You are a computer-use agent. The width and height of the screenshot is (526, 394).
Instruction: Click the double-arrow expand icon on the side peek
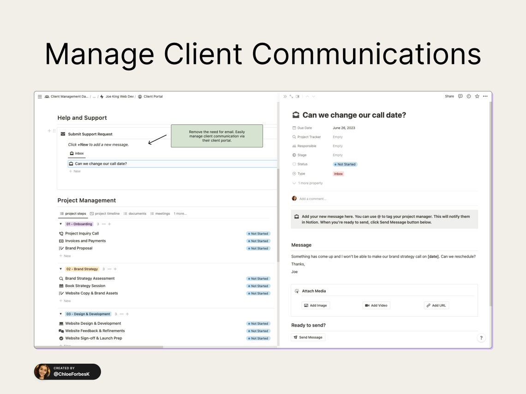click(x=285, y=96)
